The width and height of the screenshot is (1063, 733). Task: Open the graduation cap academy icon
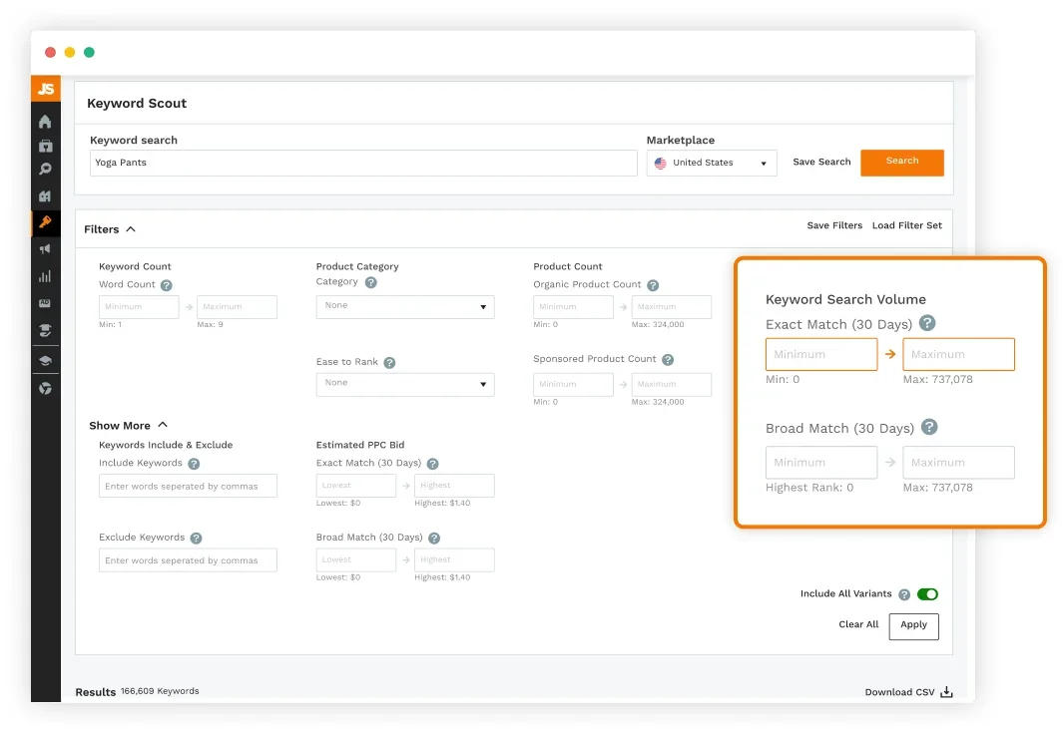pyautogui.click(x=45, y=360)
